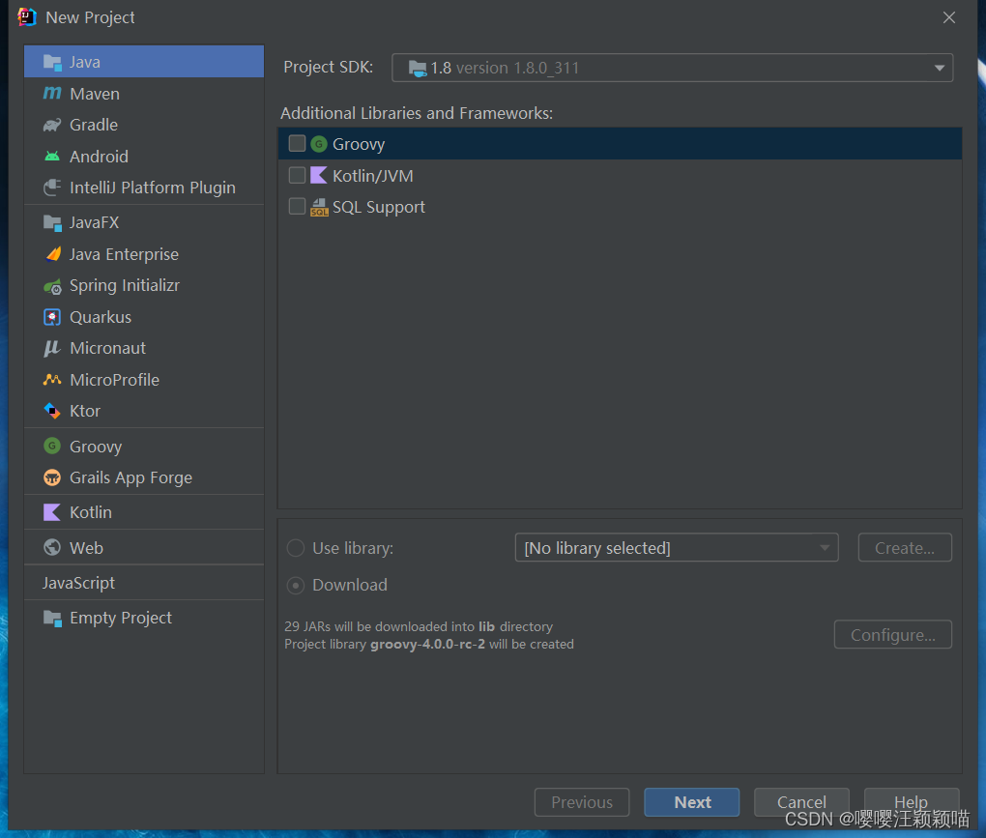This screenshot has width=986, height=838.
Task: Click the Web globe icon
Action: [52, 548]
